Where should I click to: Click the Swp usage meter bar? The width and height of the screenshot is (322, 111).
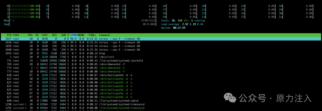[x=80, y=24]
